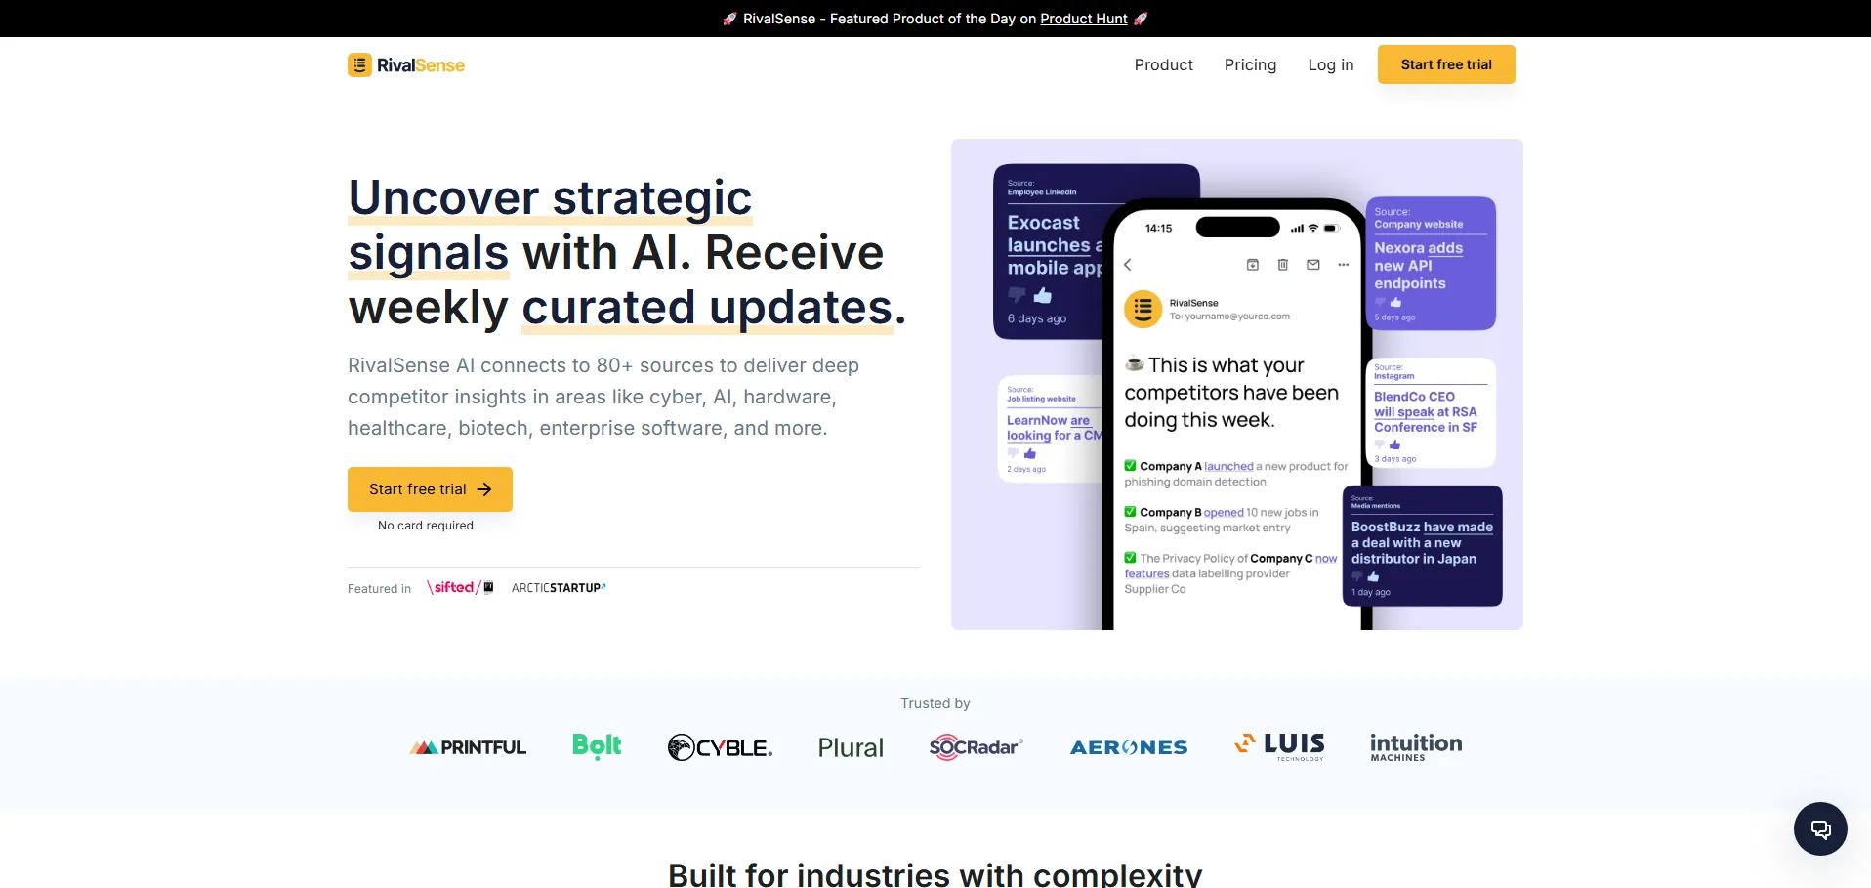This screenshot has height=888, width=1871.
Task: Click the thumbs-up on the Exocast card
Action: tap(1043, 295)
